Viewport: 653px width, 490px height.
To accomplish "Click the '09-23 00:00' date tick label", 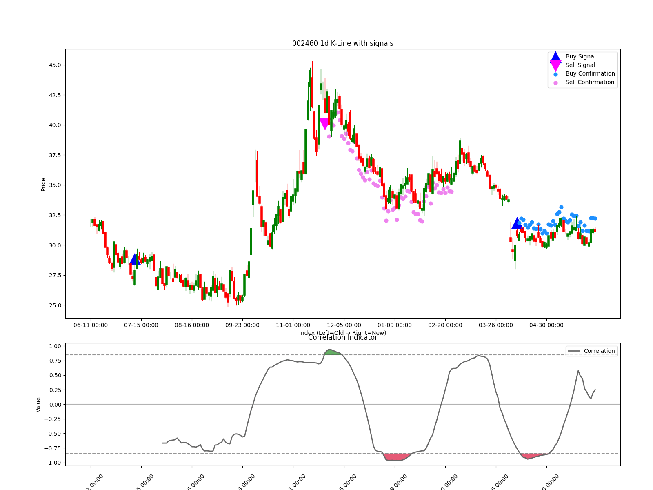I will point(242,325).
